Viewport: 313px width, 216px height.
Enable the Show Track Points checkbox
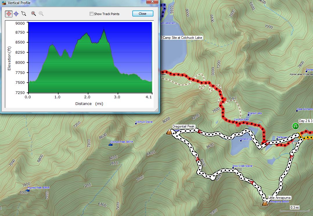pos(91,14)
